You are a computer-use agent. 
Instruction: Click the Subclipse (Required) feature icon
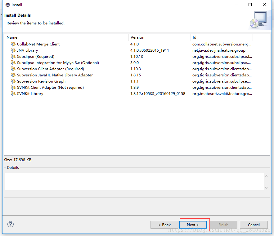point(13,56)
